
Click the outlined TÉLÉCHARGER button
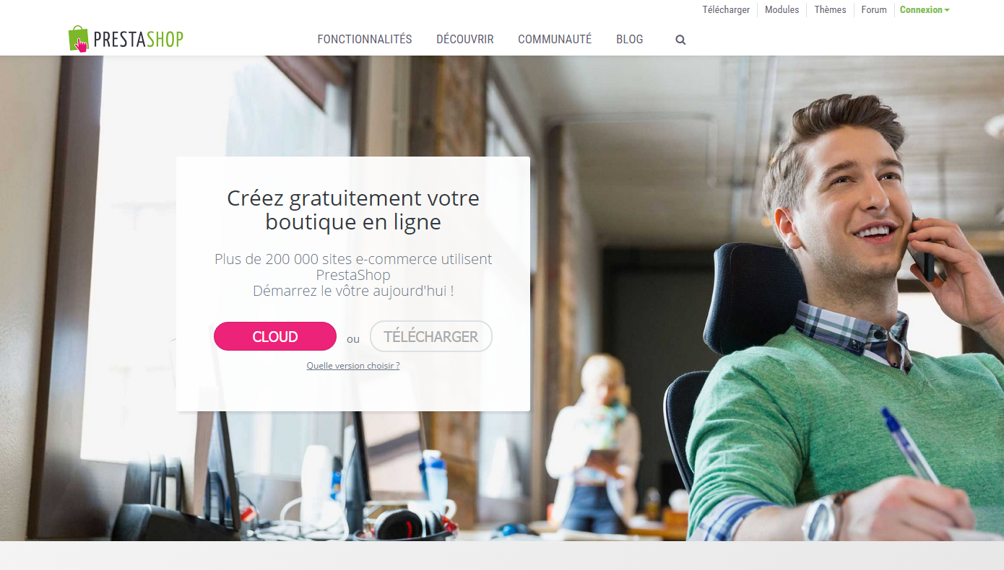[x=431, y=336]
